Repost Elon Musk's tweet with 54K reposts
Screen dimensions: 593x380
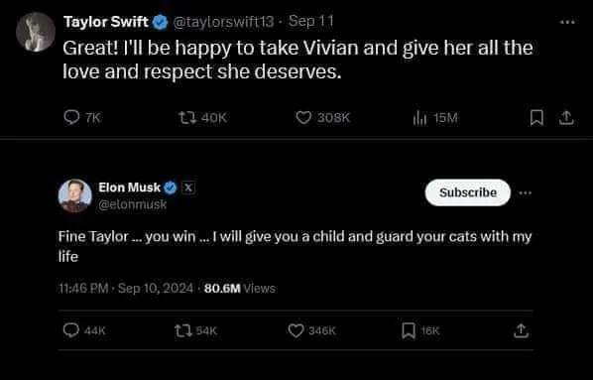click(182, 330)
